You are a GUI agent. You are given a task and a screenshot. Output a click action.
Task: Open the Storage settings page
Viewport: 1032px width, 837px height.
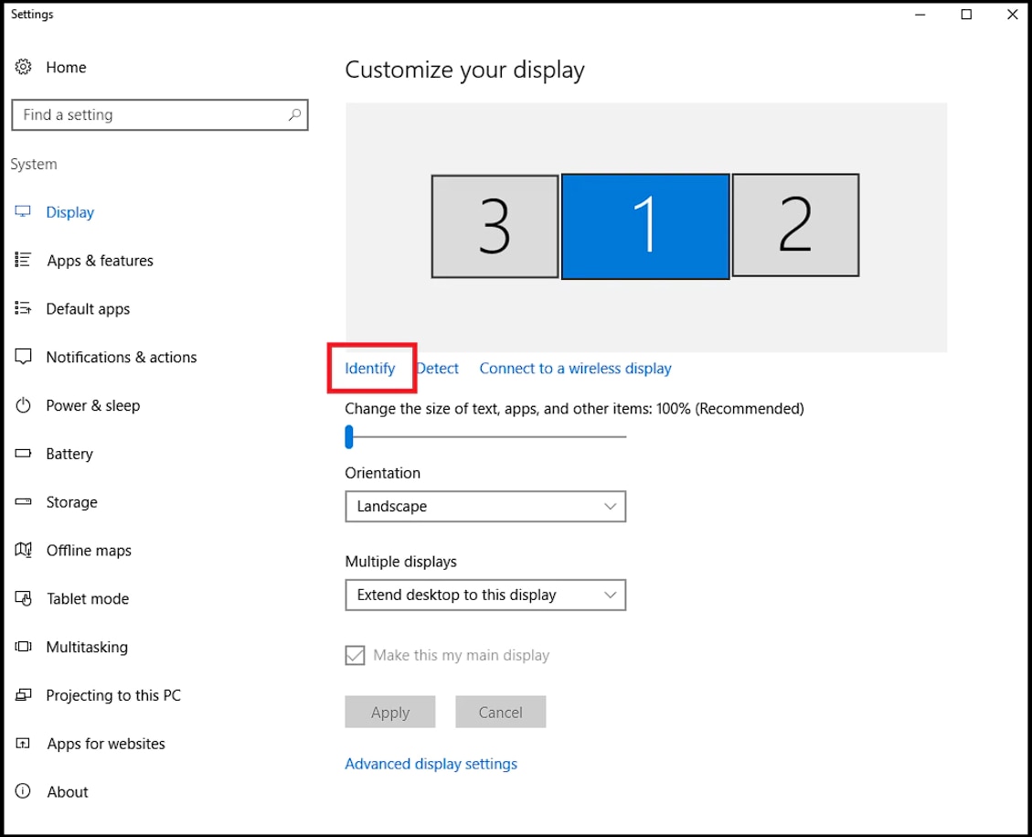(71, 502)
